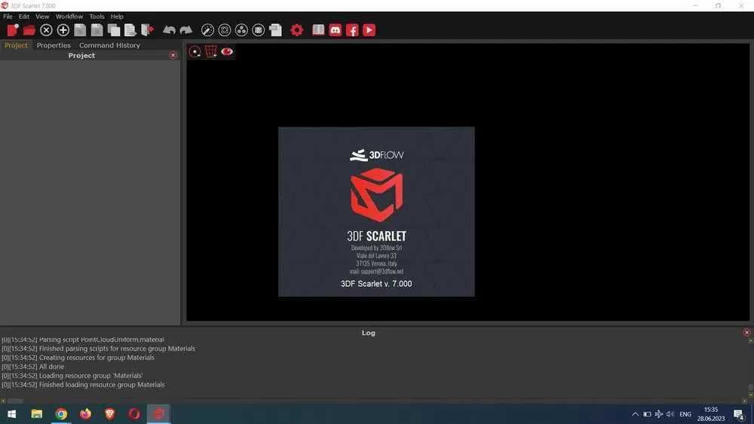The width and height of the screenshot is (754, 424).
Task: Click the circled plus toolbar icon
Action: pos(63,30)
